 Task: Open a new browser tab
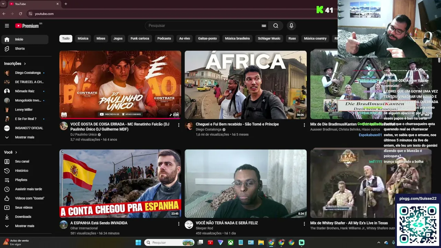[x=66, y=4]
